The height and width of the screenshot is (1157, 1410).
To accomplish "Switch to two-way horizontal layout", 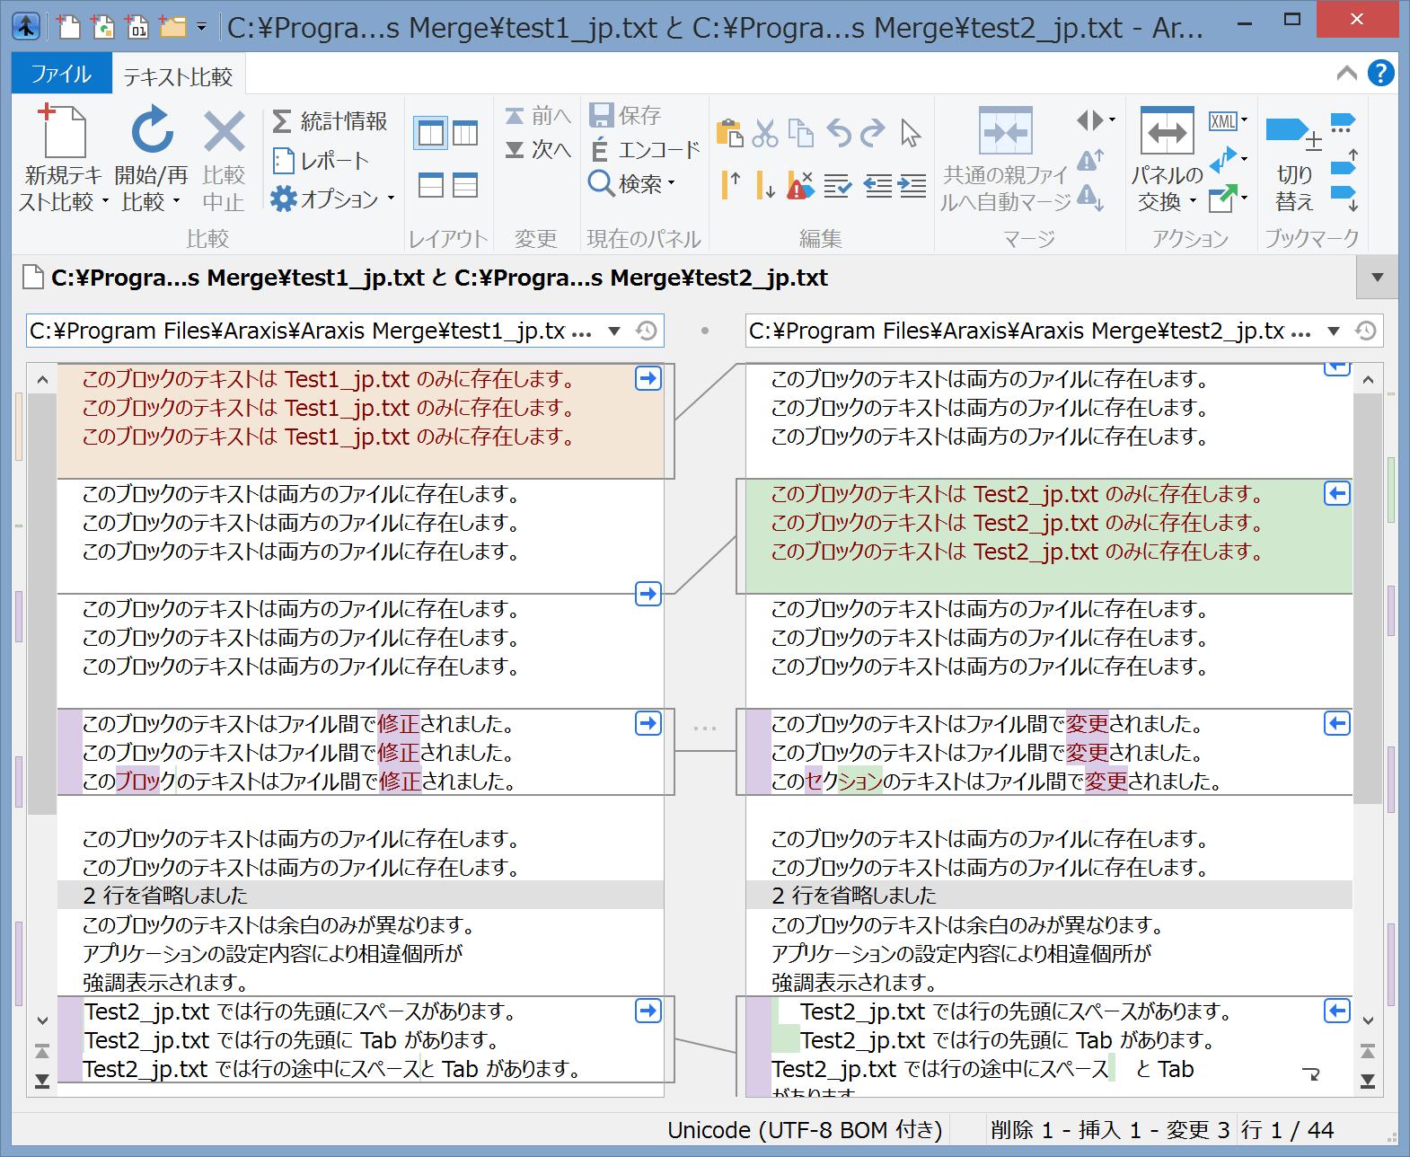I will coord(431,186).
